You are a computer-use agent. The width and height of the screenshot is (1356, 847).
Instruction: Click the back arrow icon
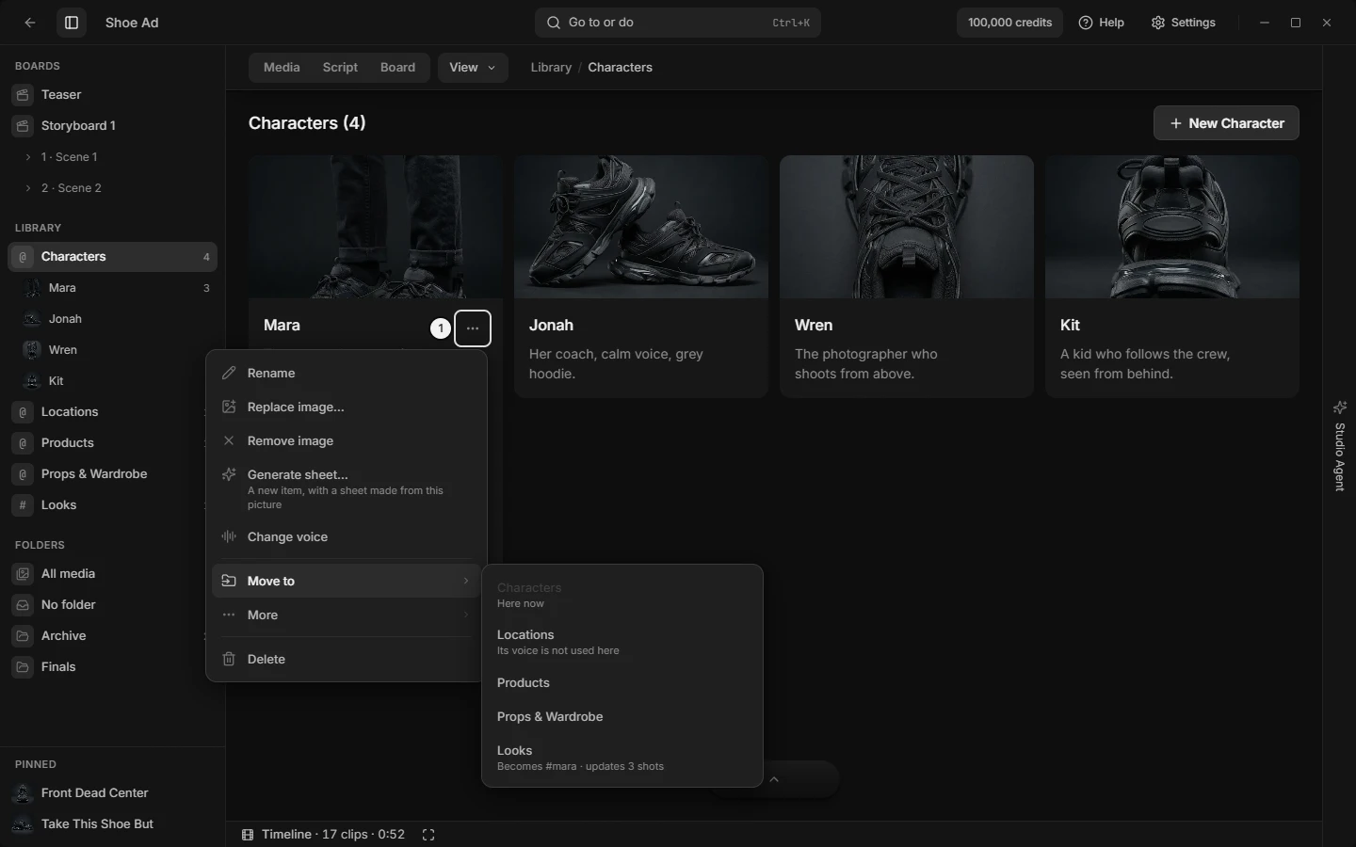[30, 23]
